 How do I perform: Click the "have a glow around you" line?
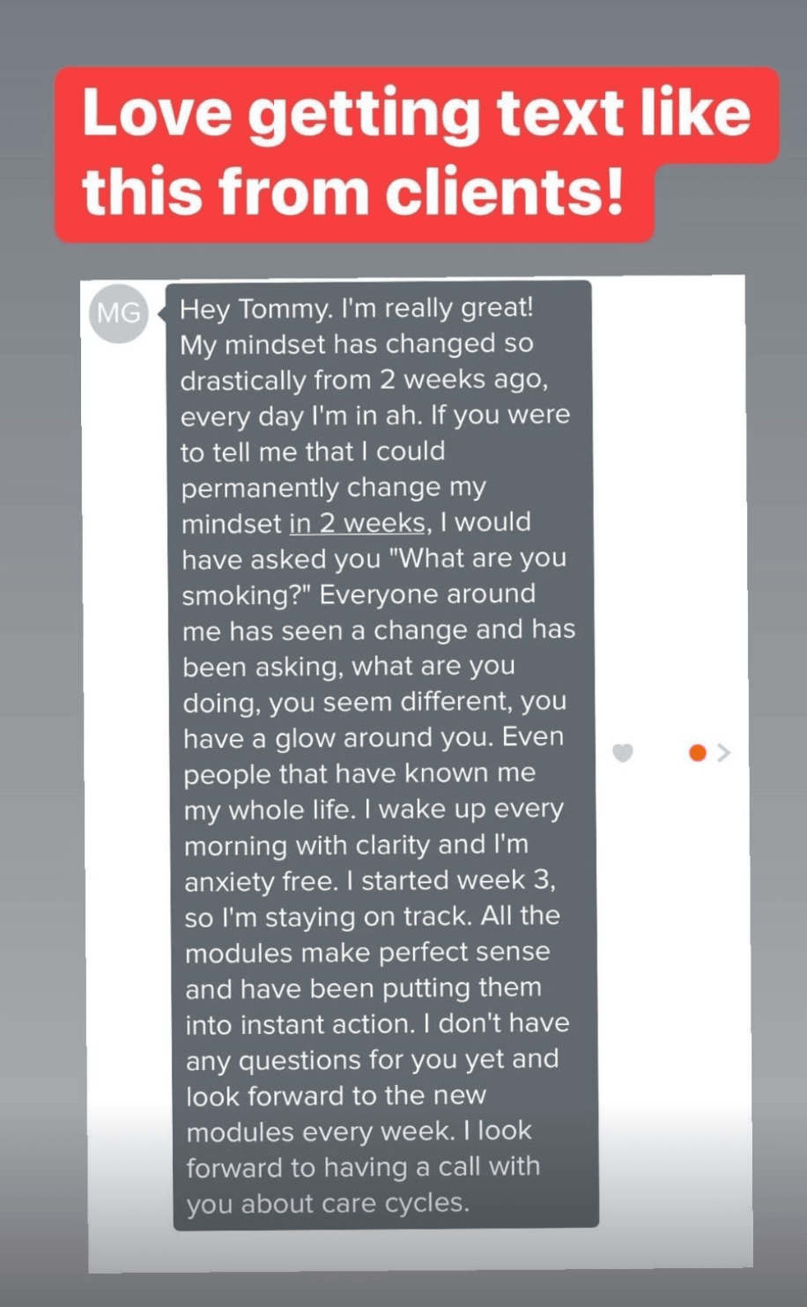click(373, 738)
